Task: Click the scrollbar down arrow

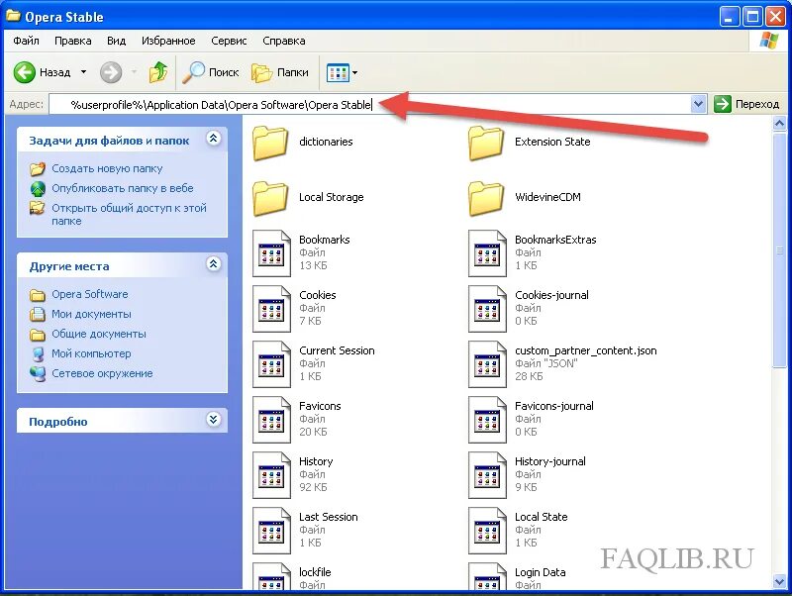Action: tap(779, 581)
